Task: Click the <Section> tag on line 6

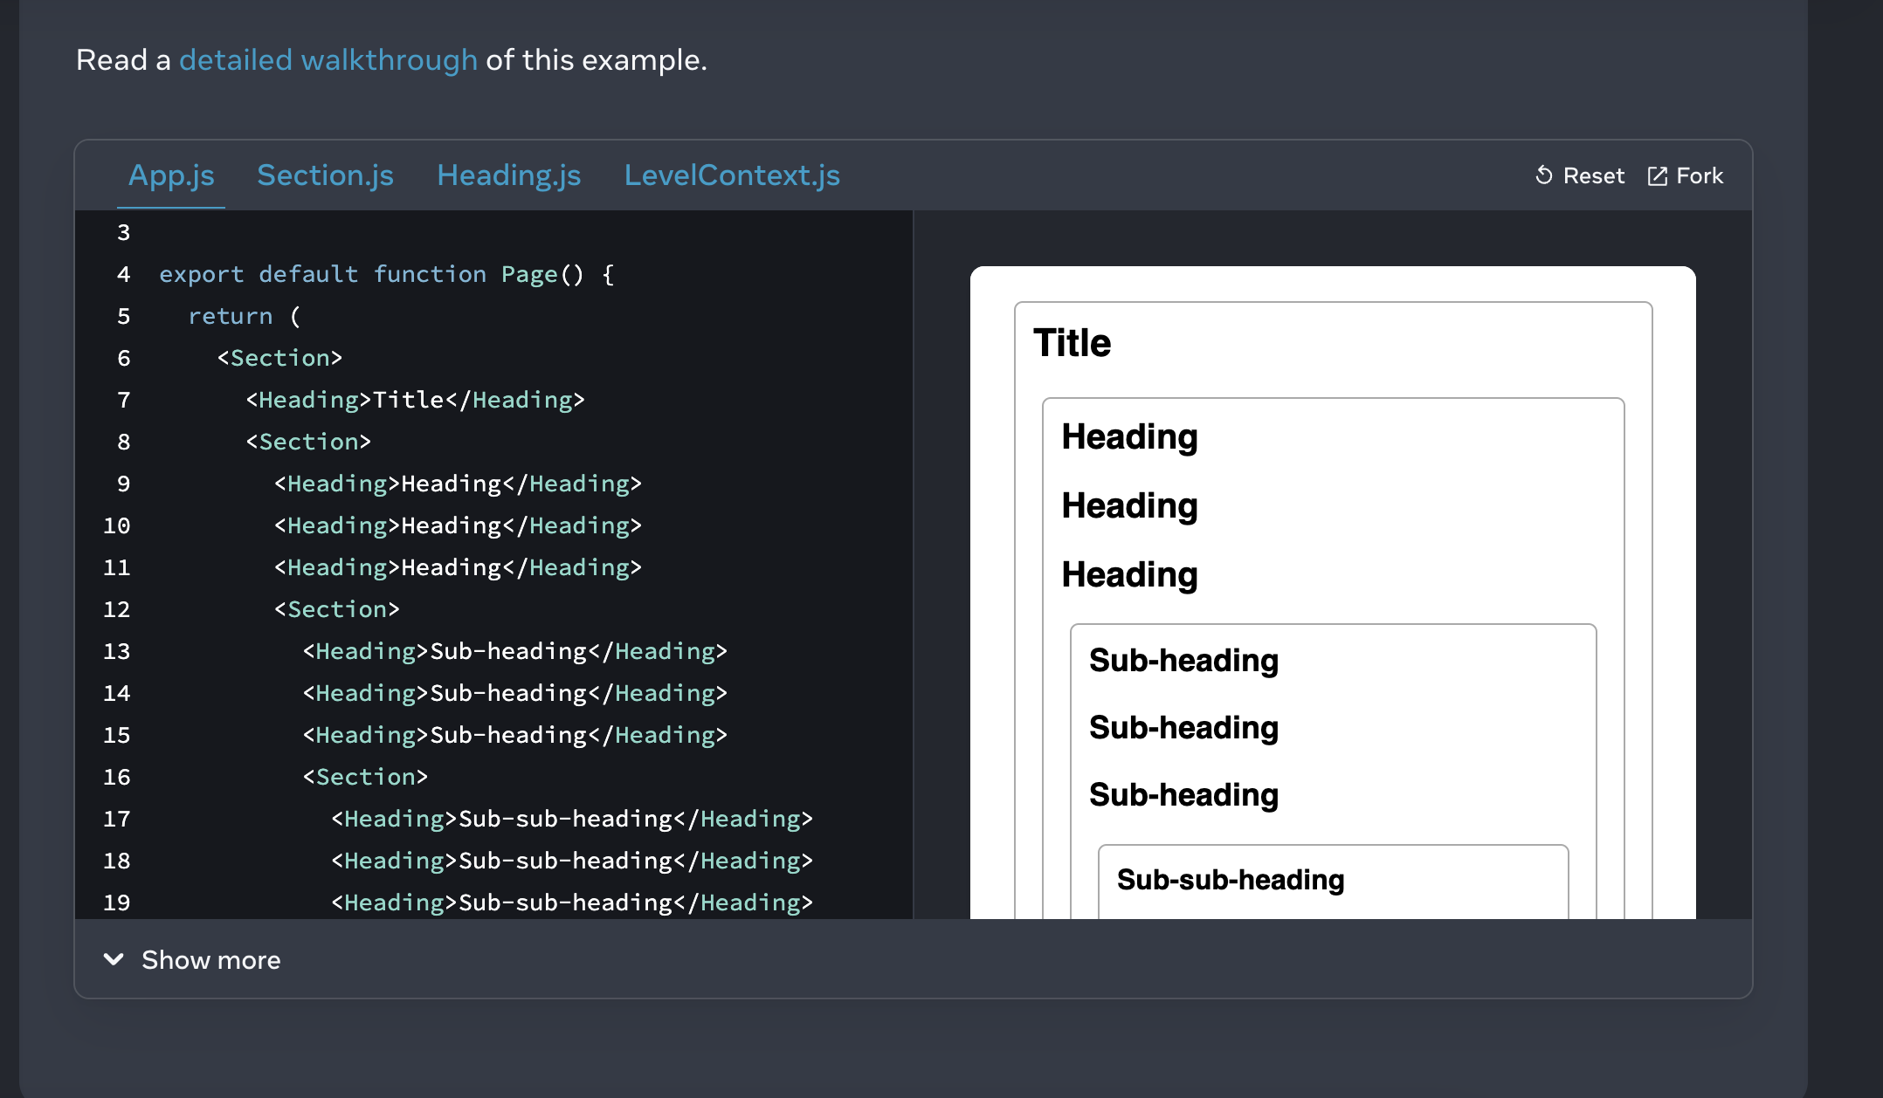Action: [279, 357]
